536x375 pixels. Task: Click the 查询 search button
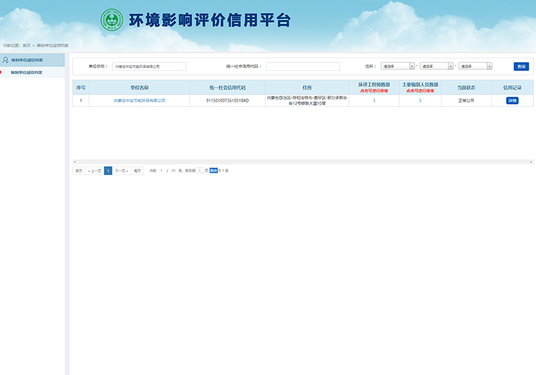[x=521, y=66]
